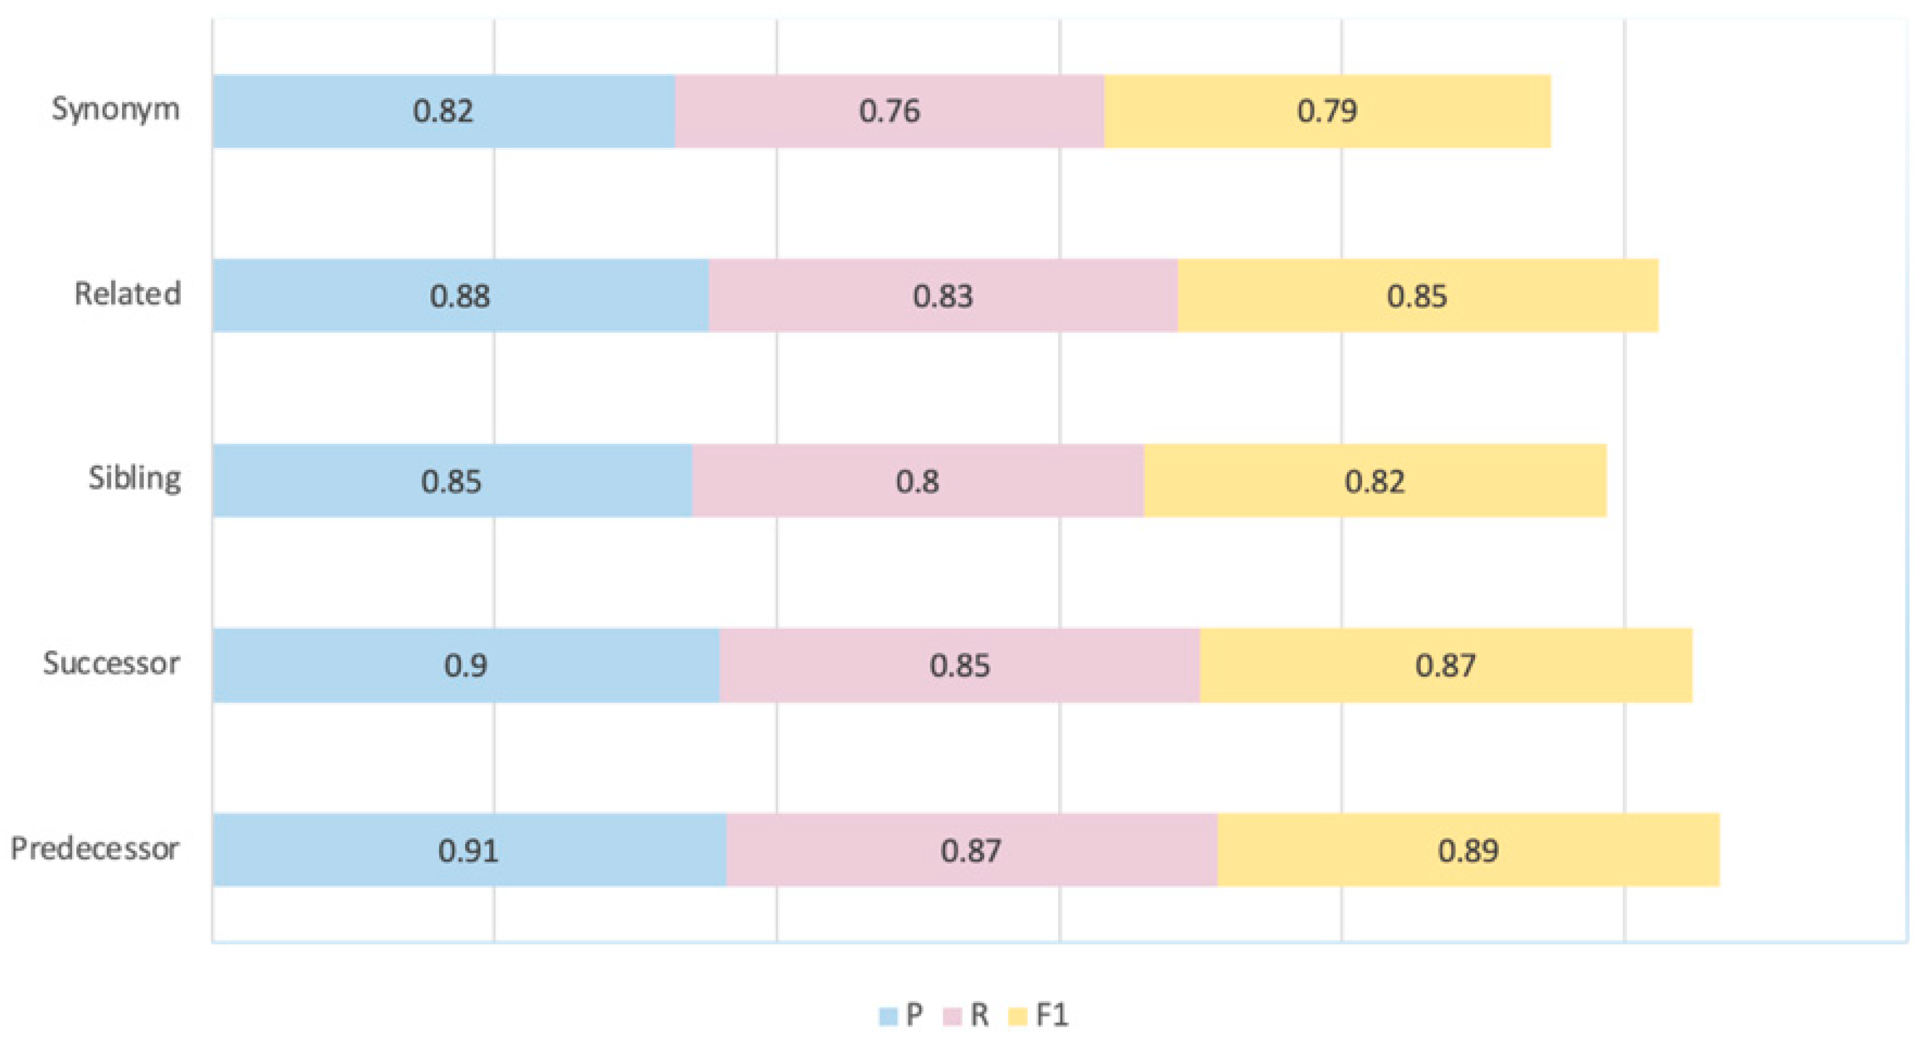Select the Predecessor precision bar 0.91
Screen dimensions: 1922x1044
[x=470, y=850]
